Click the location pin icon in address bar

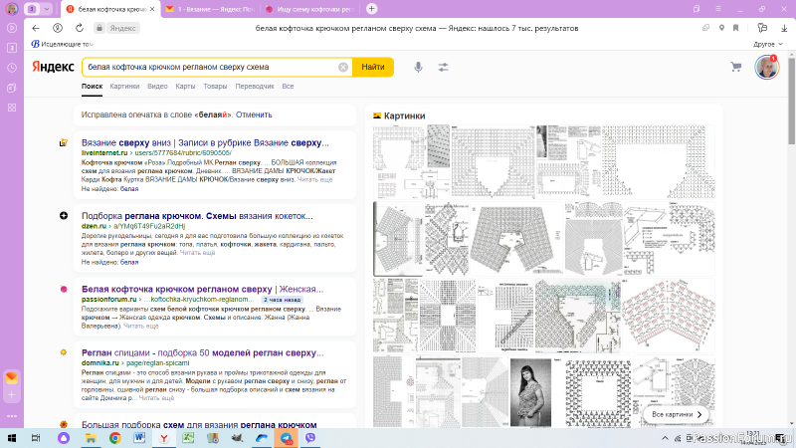[x=721, y=29]
